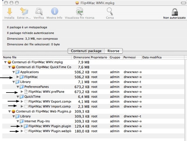Sort by Dimensione column header
This screenshot has width=187, height=141.
pos(81,57)
